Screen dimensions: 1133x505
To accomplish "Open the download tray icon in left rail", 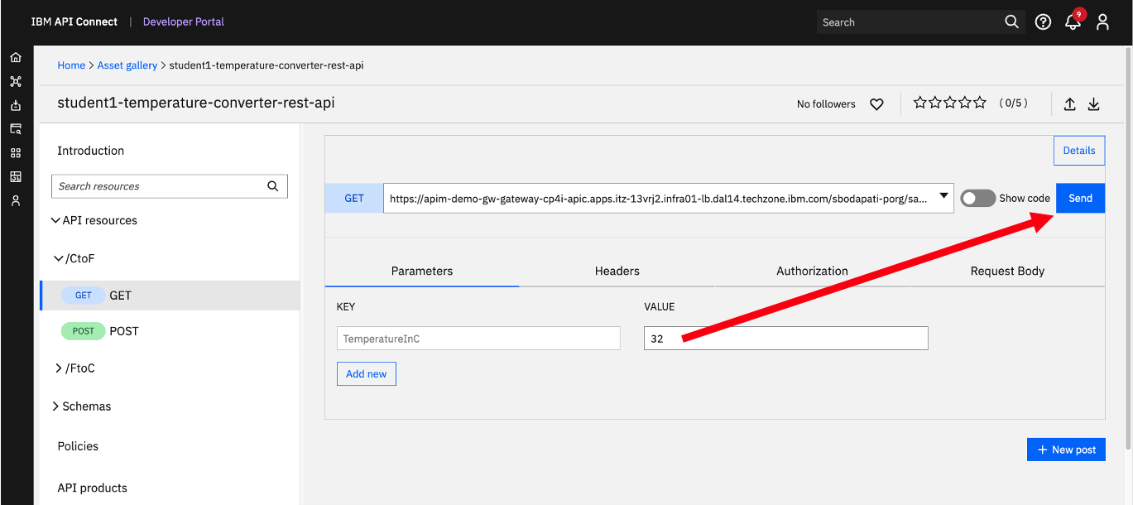I will [x=15, y=105].
